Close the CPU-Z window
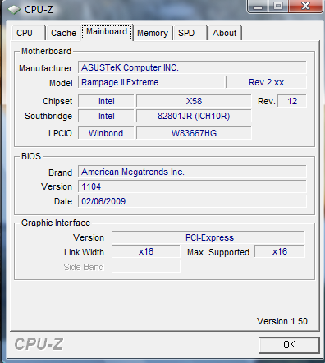325x363 pixels. click(x=305, y=6)
